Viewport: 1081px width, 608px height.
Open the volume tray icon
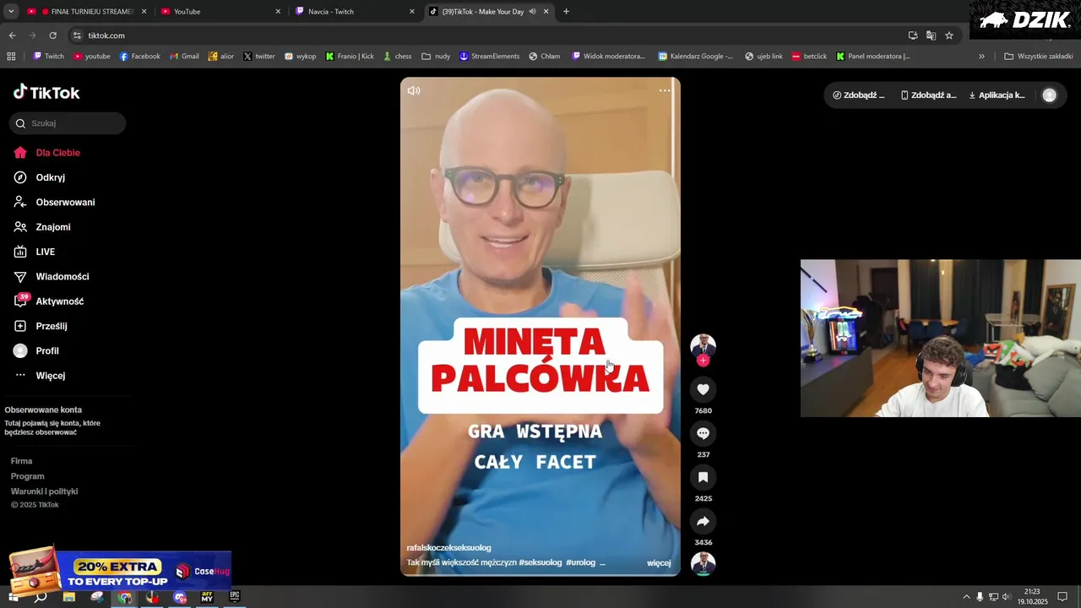pos(1007,597)
